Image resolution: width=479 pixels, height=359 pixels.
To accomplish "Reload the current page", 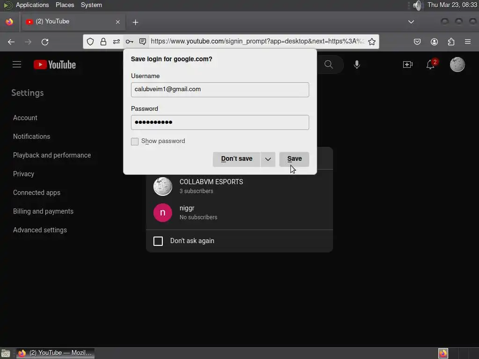I will click(x=45, y=42).
